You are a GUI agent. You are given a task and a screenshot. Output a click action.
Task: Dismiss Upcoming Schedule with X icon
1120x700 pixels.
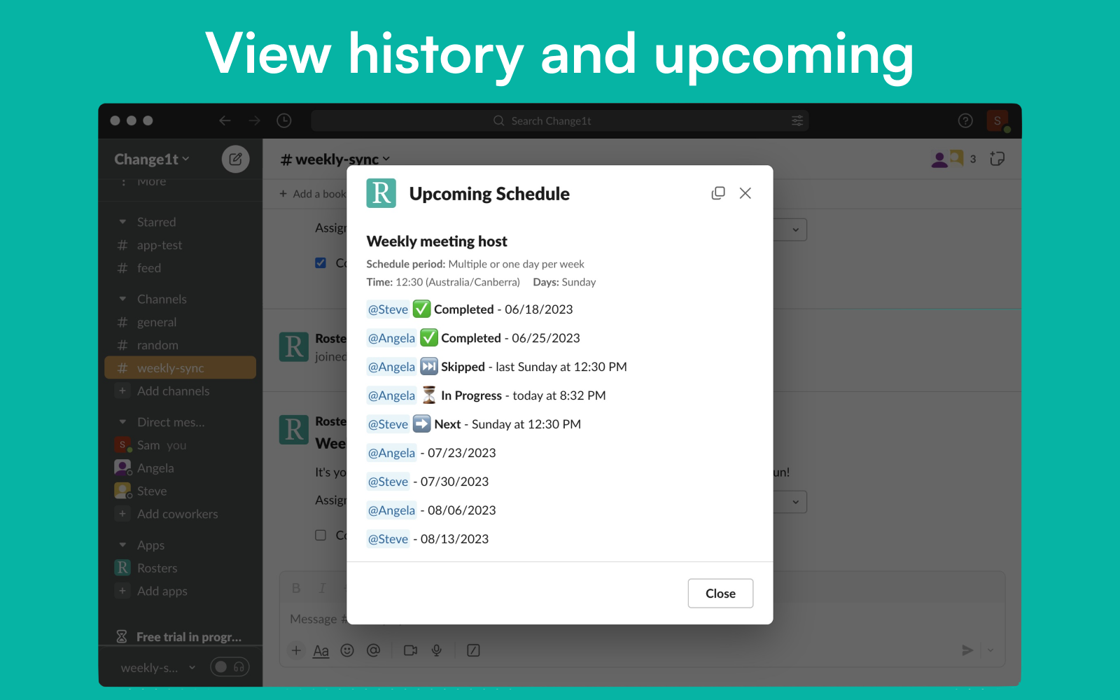pos(745,193)
